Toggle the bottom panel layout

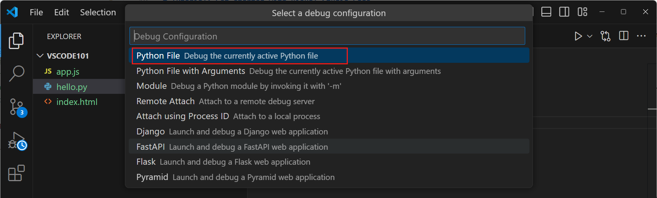(x=546, y=12)
